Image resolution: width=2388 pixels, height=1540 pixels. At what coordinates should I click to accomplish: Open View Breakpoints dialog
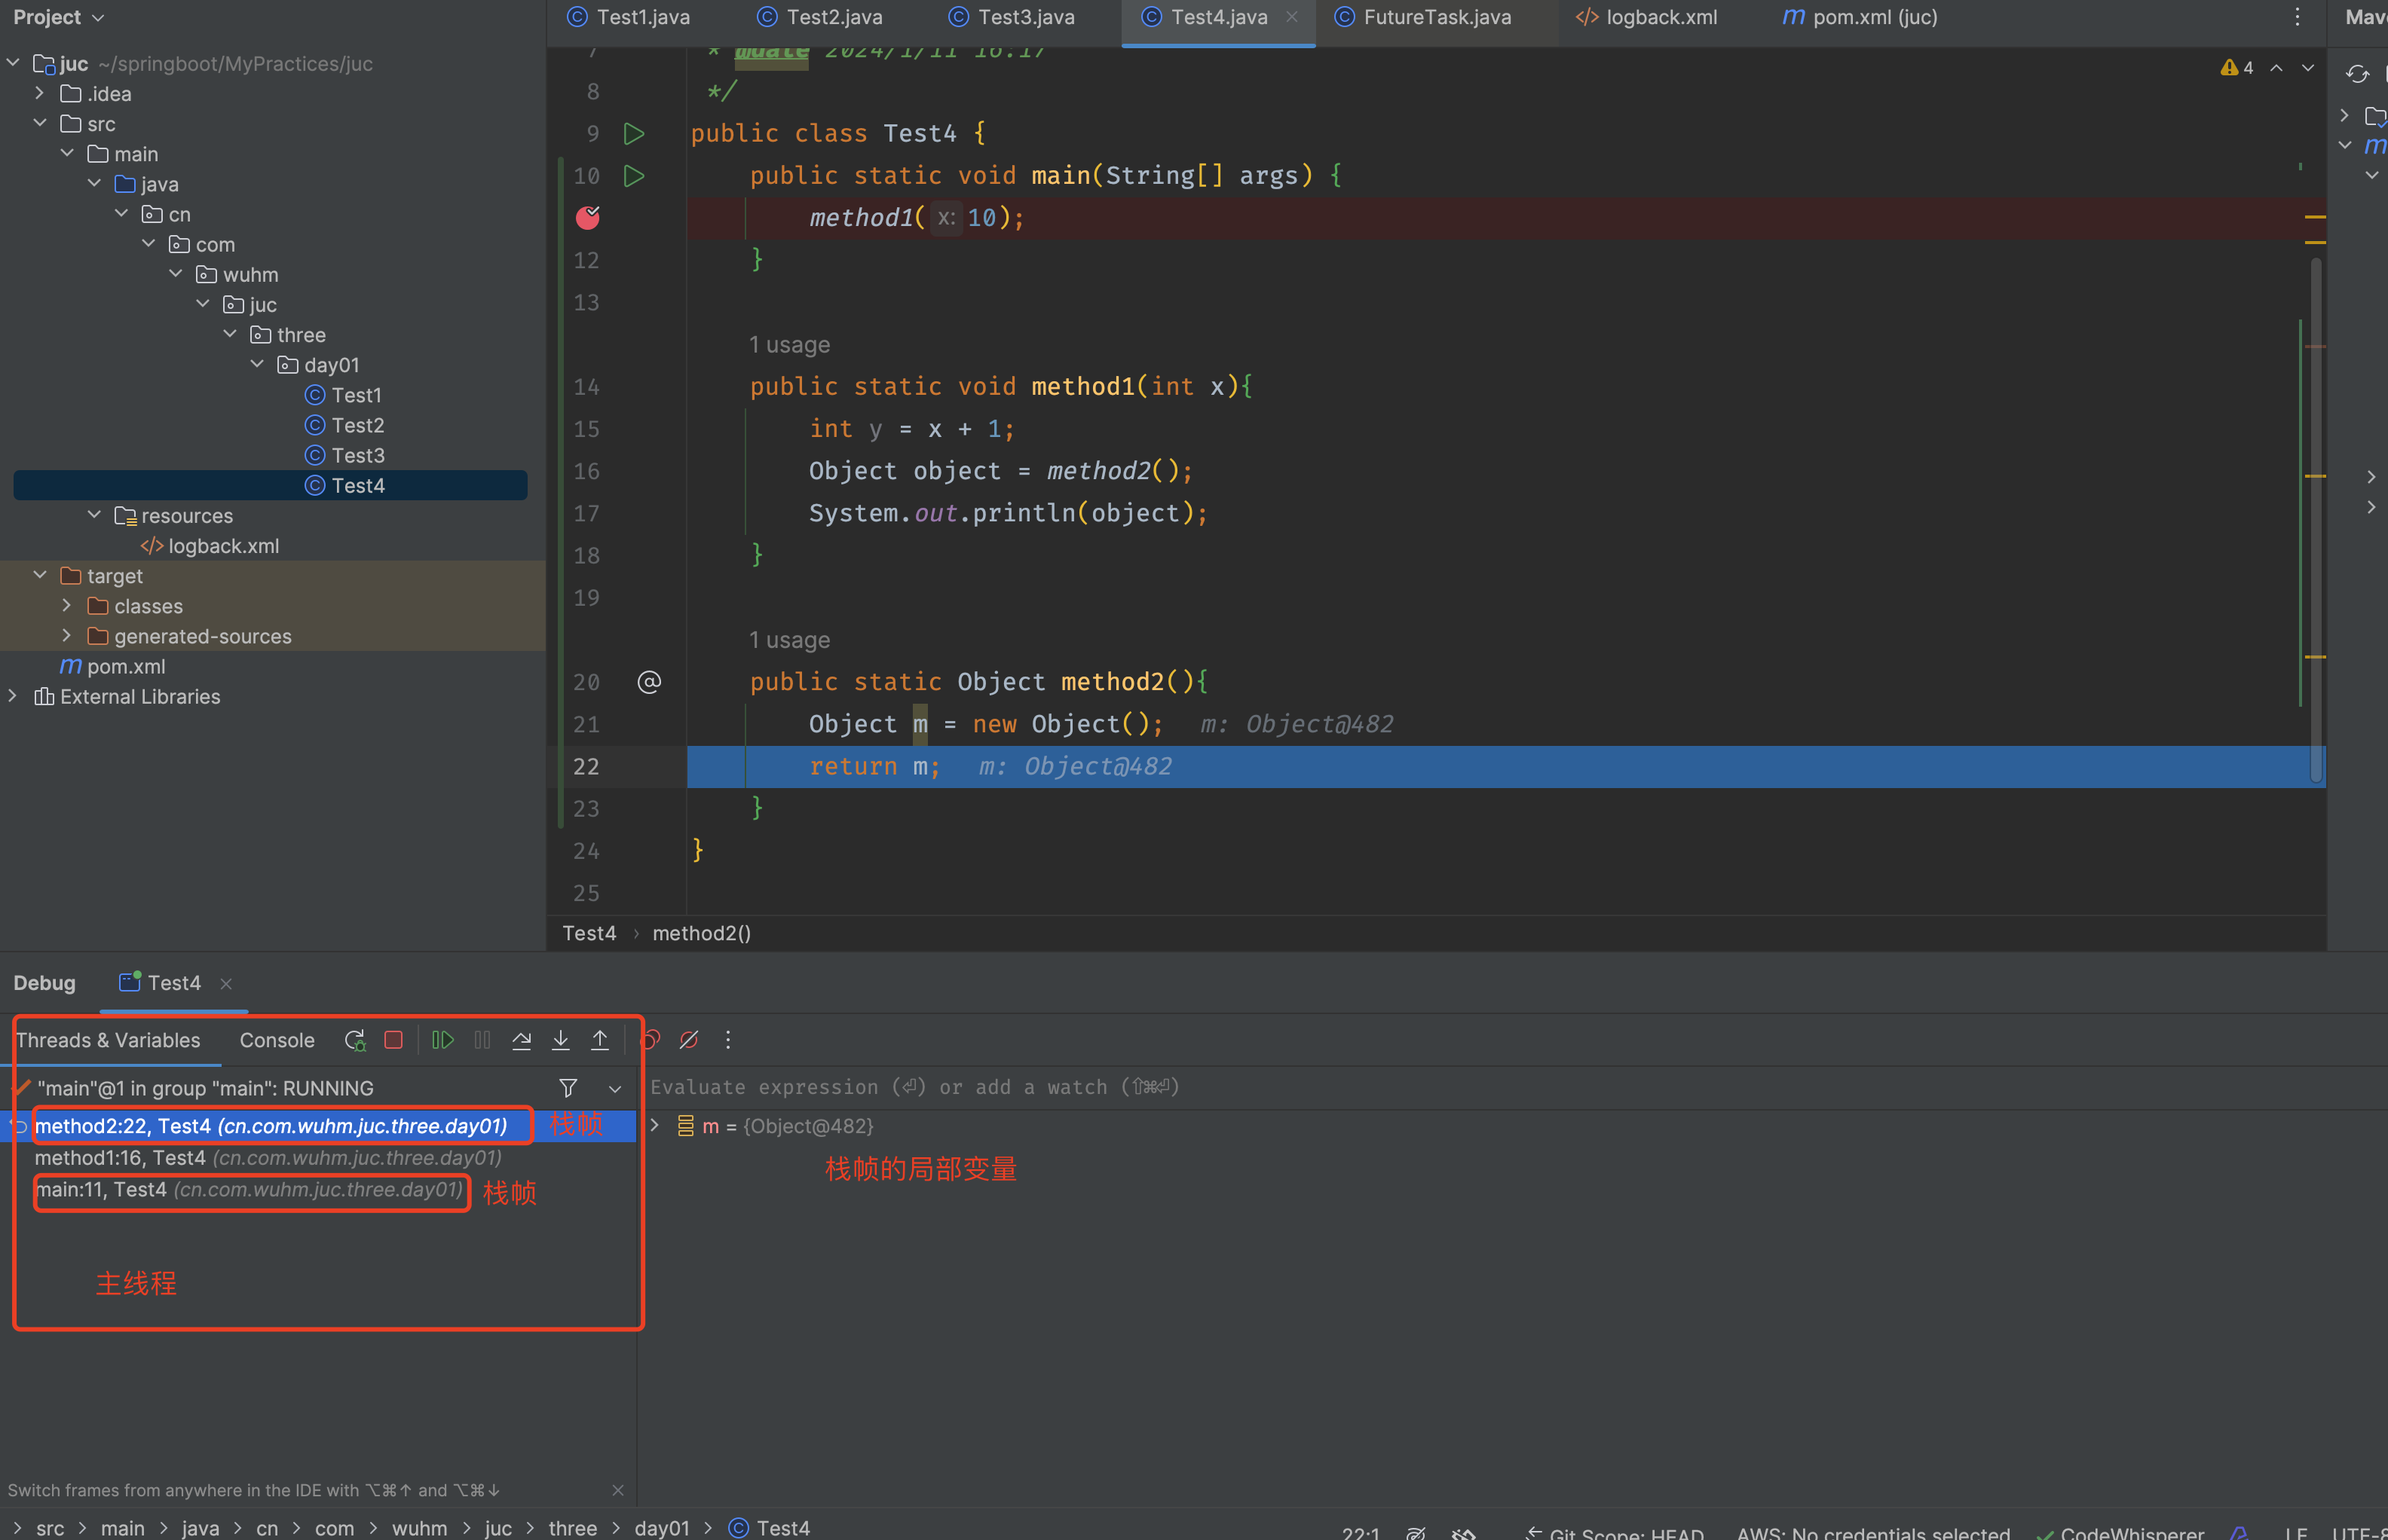coord(651,1040)
